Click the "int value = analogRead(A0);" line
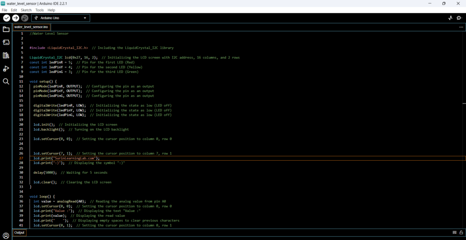Image resolution: width=466 pixels, height=240 pixels. tap(60, 201)
